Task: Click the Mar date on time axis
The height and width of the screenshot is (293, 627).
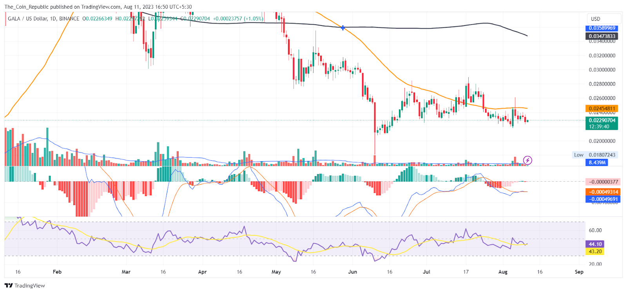Action: click(x=126, y=272)
